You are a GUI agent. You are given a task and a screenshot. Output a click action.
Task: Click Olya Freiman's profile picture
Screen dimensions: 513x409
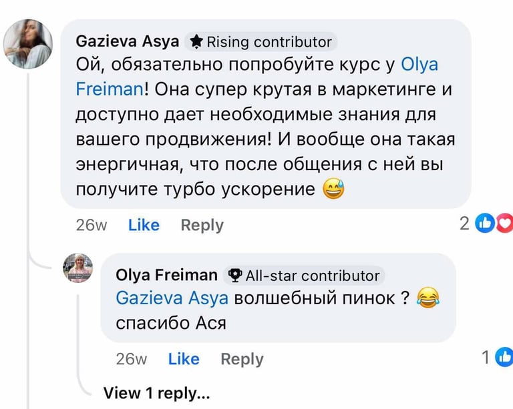[77, 268]
